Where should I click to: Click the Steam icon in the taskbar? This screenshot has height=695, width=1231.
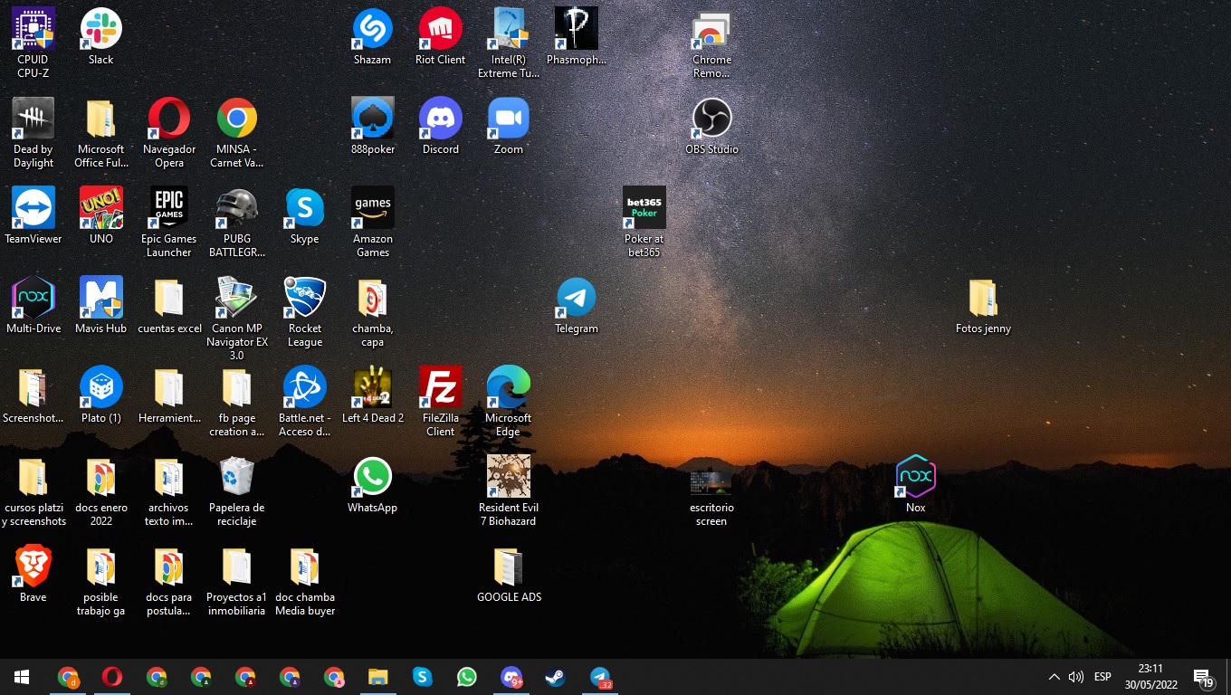pyautogui.click(x=555, y=677)
